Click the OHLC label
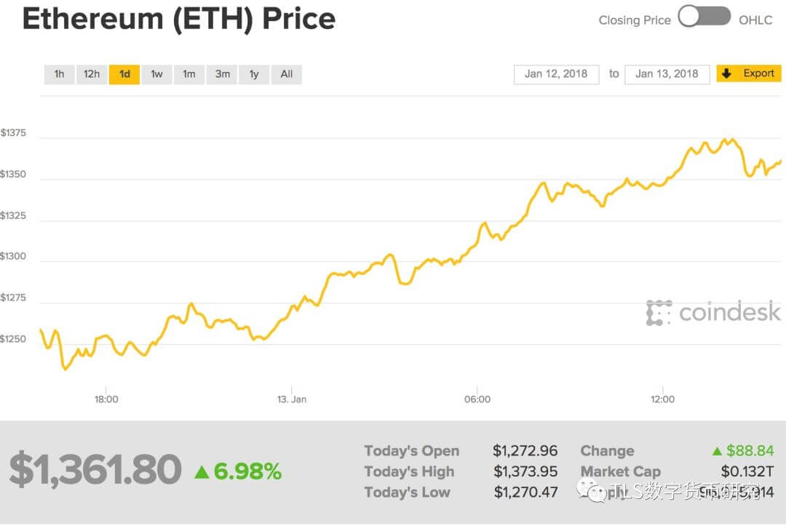 tap(755, 20)
